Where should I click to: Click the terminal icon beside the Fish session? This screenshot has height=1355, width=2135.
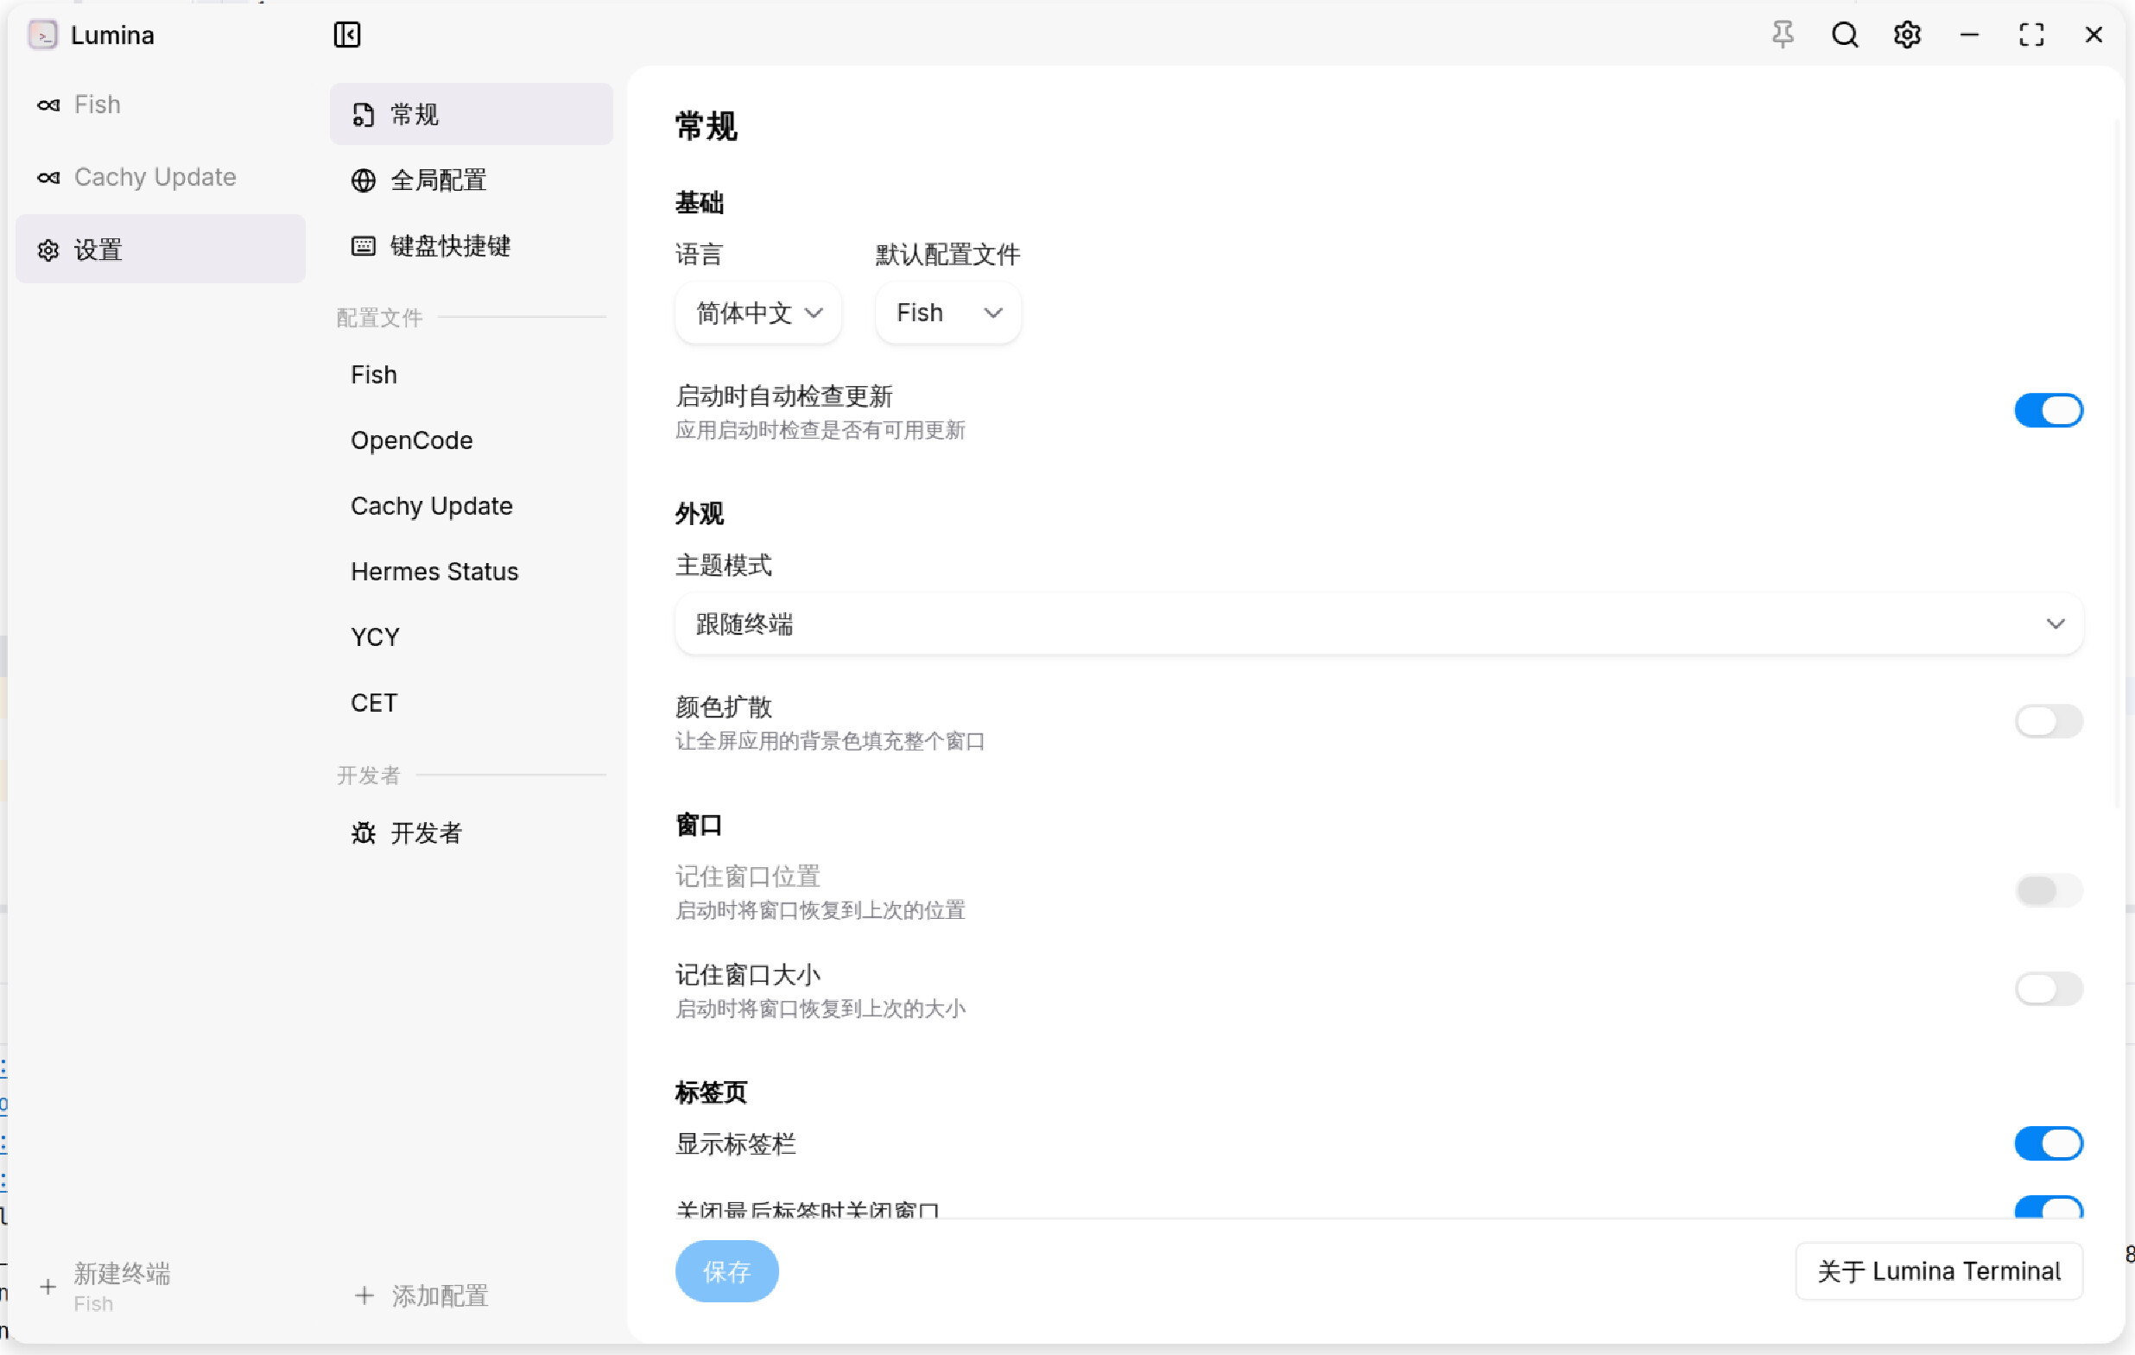(x=48, y=104)
